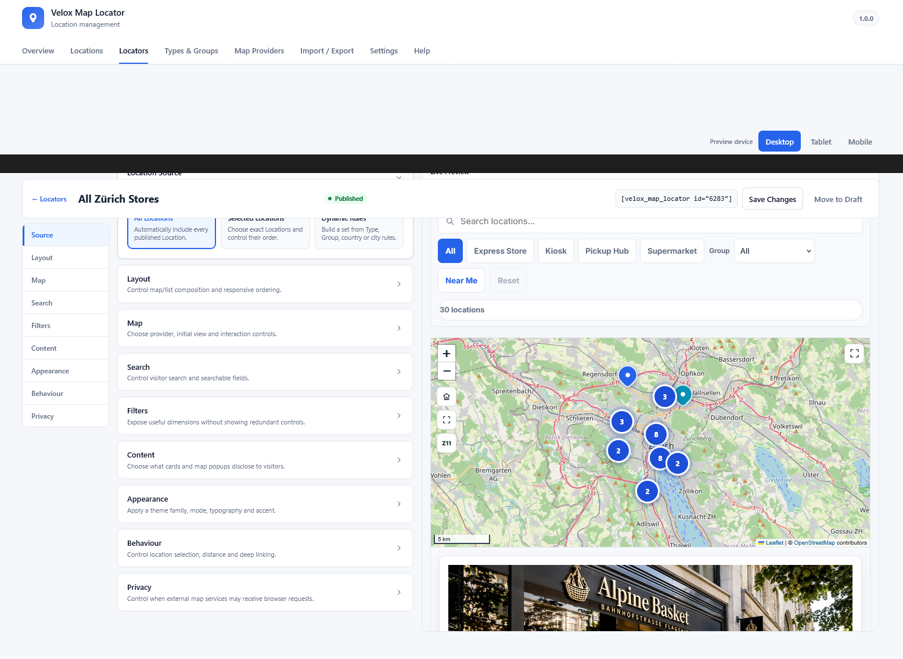Image resolution: width=903 pixels, height=659 pixels.
Task: Expand the Content section
Action: (265, 460)
